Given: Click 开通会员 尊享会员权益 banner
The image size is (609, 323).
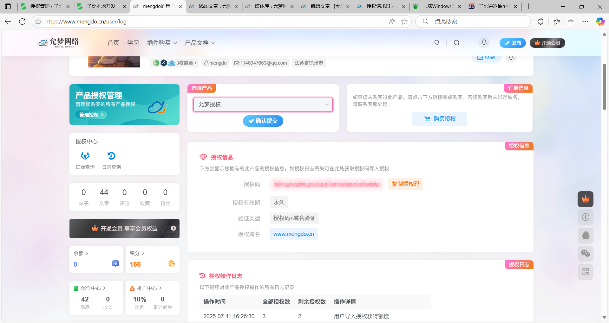Looking at the screenshot, I should pos(124,229).
